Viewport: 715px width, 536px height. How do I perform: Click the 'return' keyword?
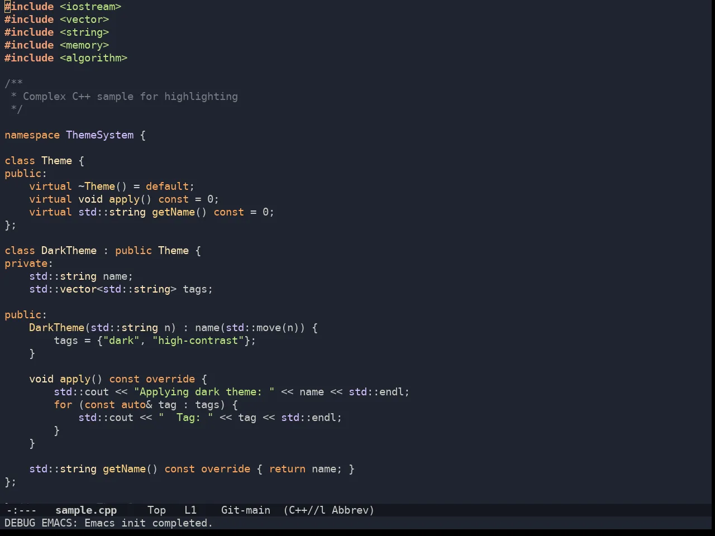click(x=288, y=469)
